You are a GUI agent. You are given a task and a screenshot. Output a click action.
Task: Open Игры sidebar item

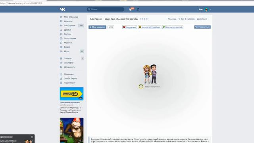pyautogui.click(x=67, y=51)
